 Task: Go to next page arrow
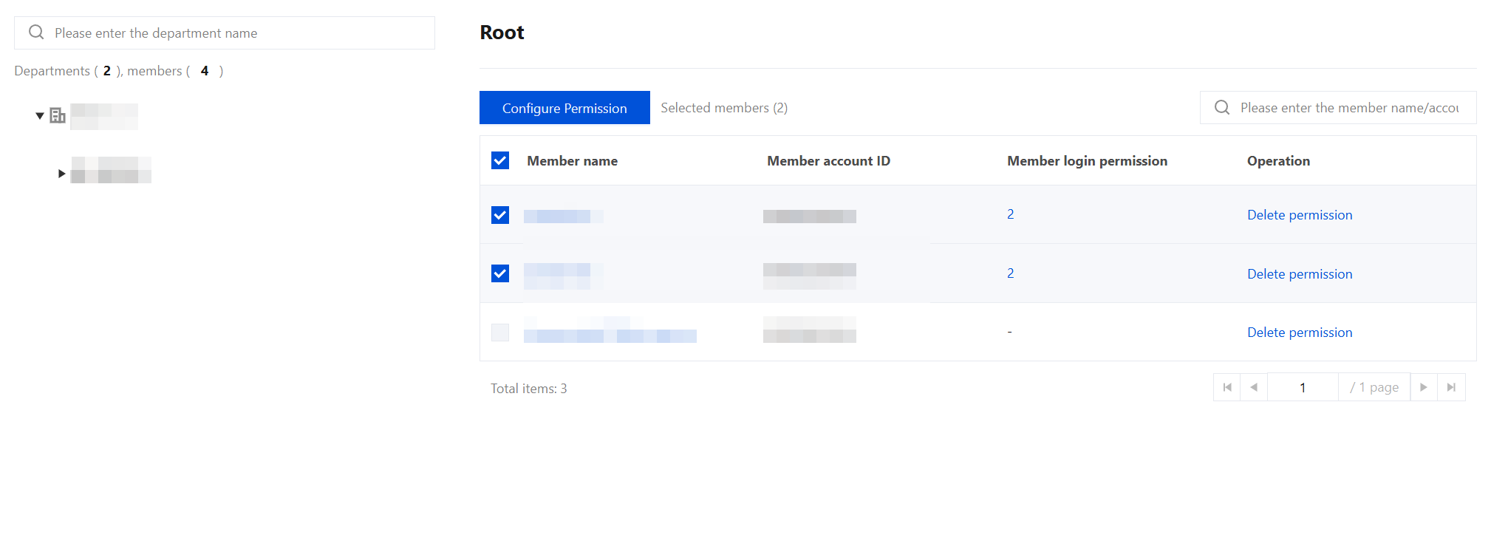point(1424,387)
